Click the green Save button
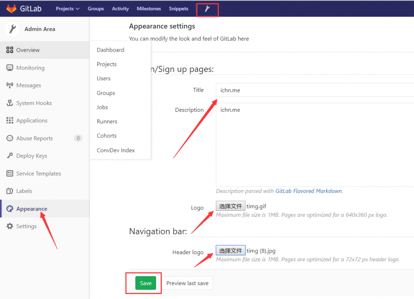 coord(146,283)
